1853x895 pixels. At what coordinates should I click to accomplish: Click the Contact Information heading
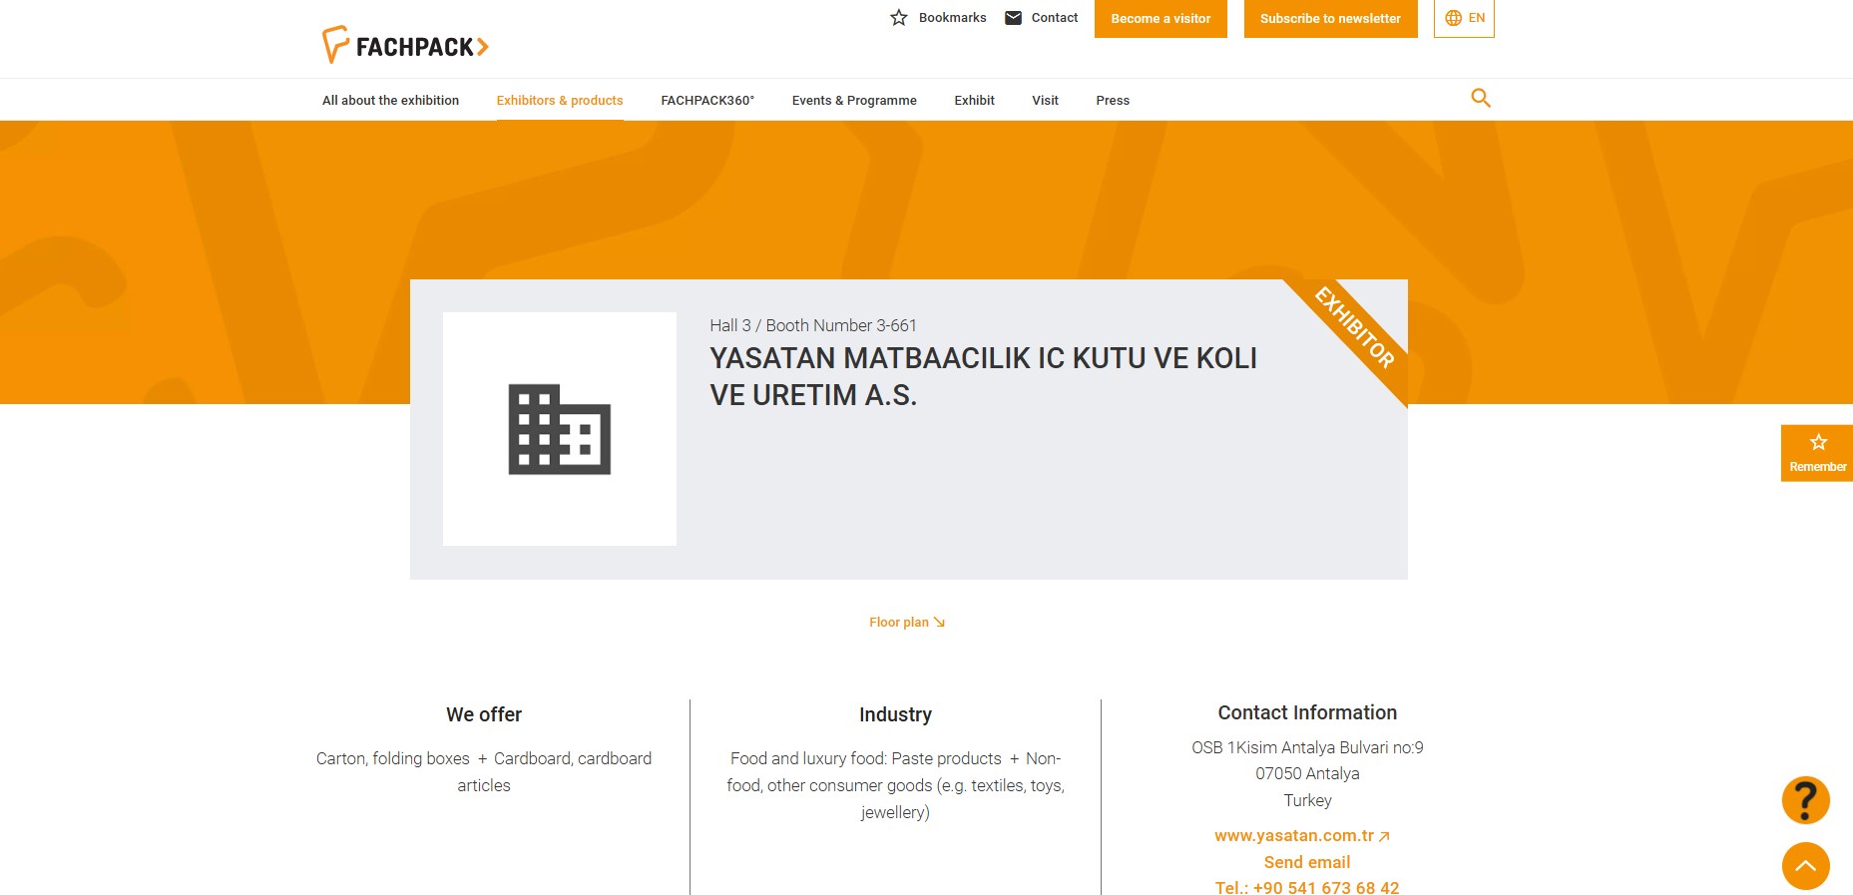coord(1307,712)
